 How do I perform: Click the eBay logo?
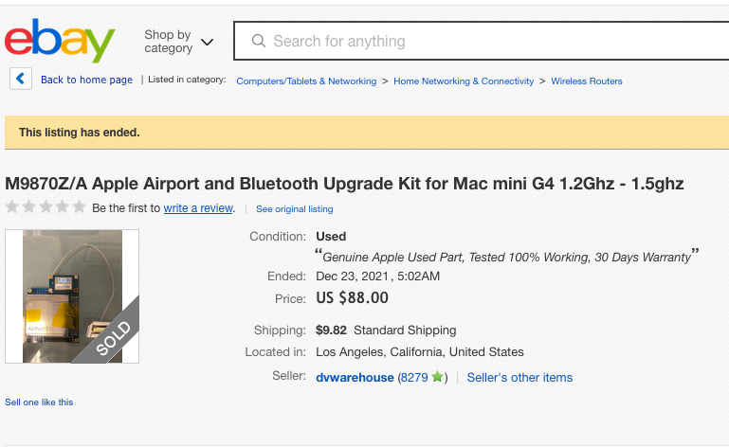[60, 41]
